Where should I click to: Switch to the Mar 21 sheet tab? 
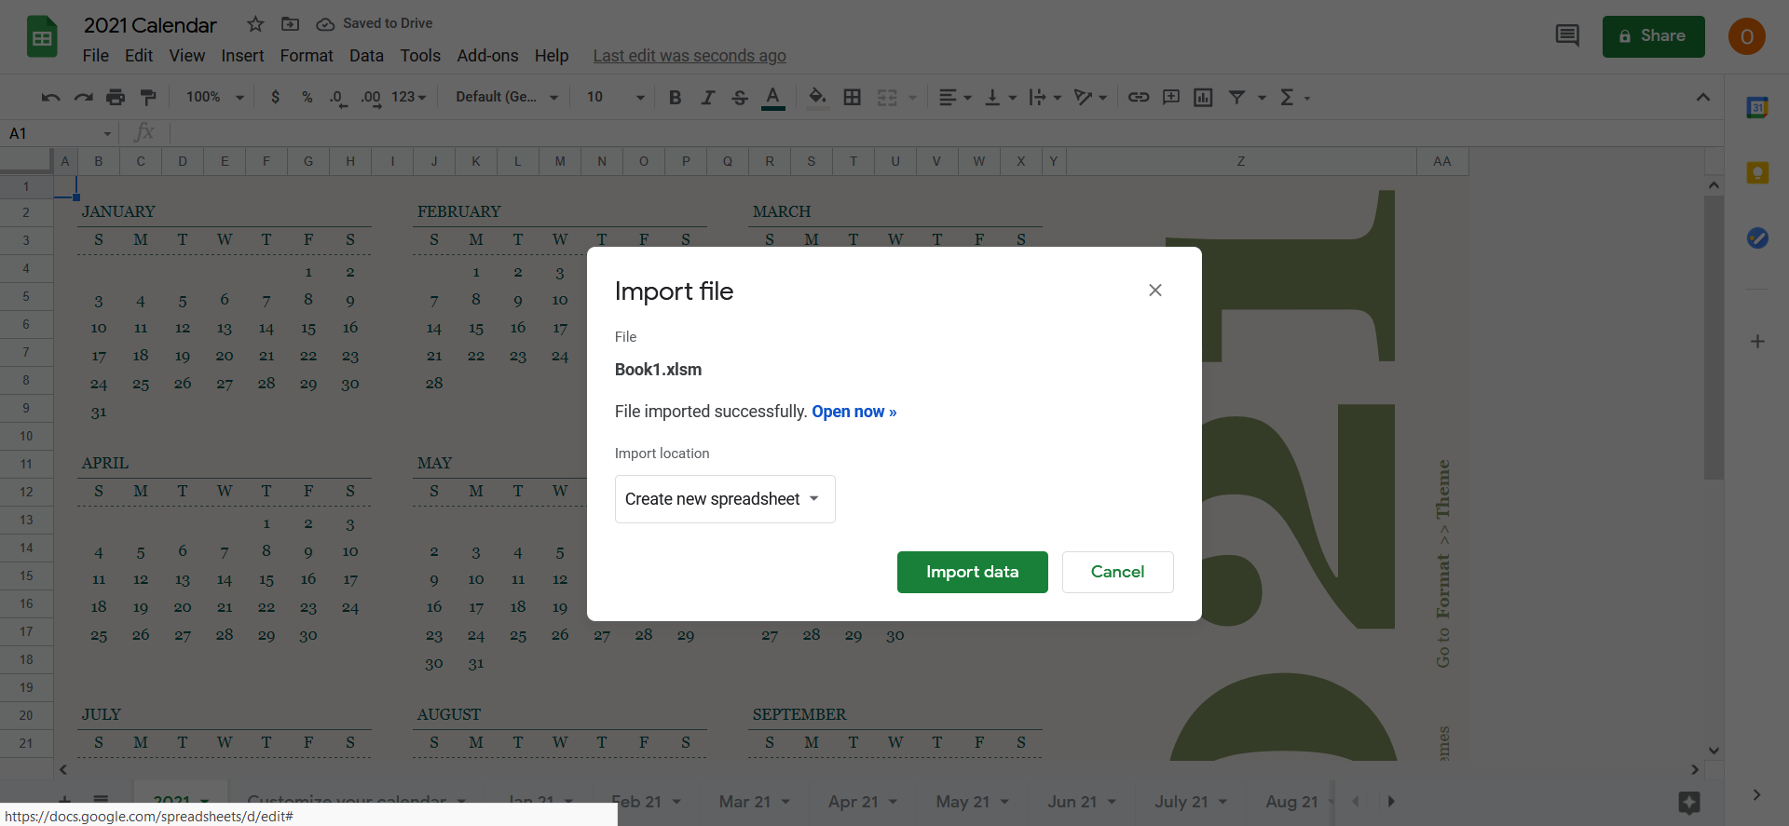click(744, 802)
